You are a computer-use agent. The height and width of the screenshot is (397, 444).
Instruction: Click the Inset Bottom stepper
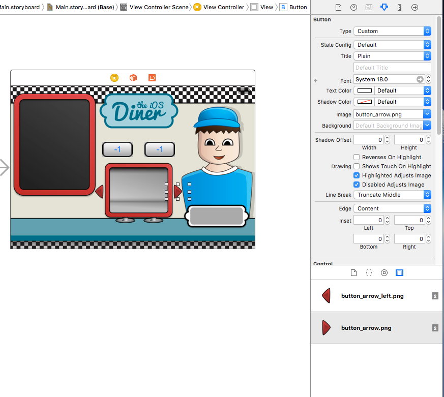point(388,239)
